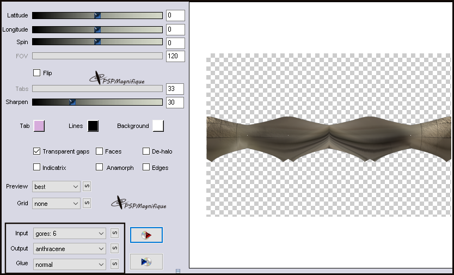Click the S button next to Grid
This screenshot has width=454, height=275.
pos(87,203)
